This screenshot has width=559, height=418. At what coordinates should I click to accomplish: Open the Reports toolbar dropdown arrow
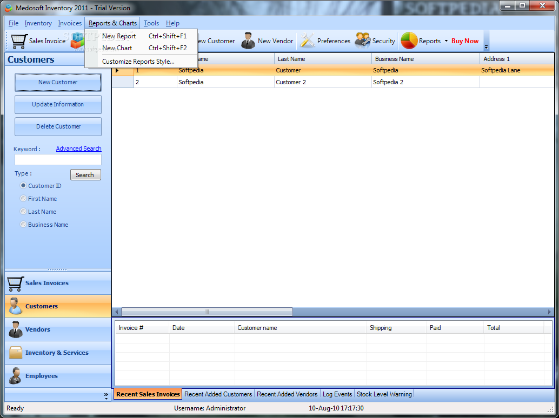tap(446, 41)
